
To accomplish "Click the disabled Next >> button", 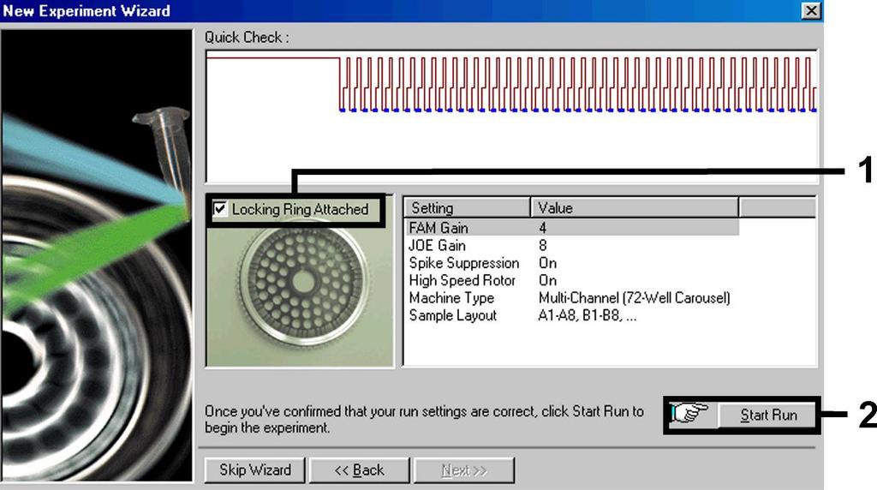I will tap(463, 469).
